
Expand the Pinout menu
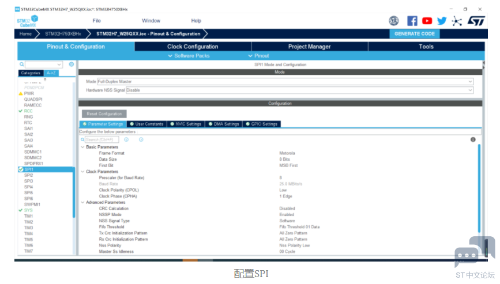click(x=258, y=56)
